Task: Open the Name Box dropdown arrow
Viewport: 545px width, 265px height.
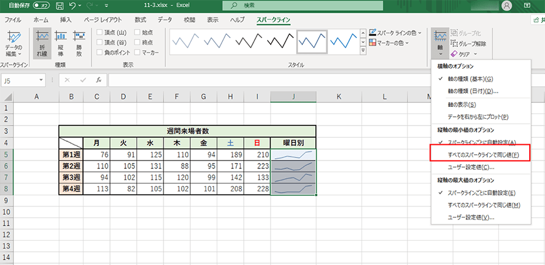Action: point(41,80)
